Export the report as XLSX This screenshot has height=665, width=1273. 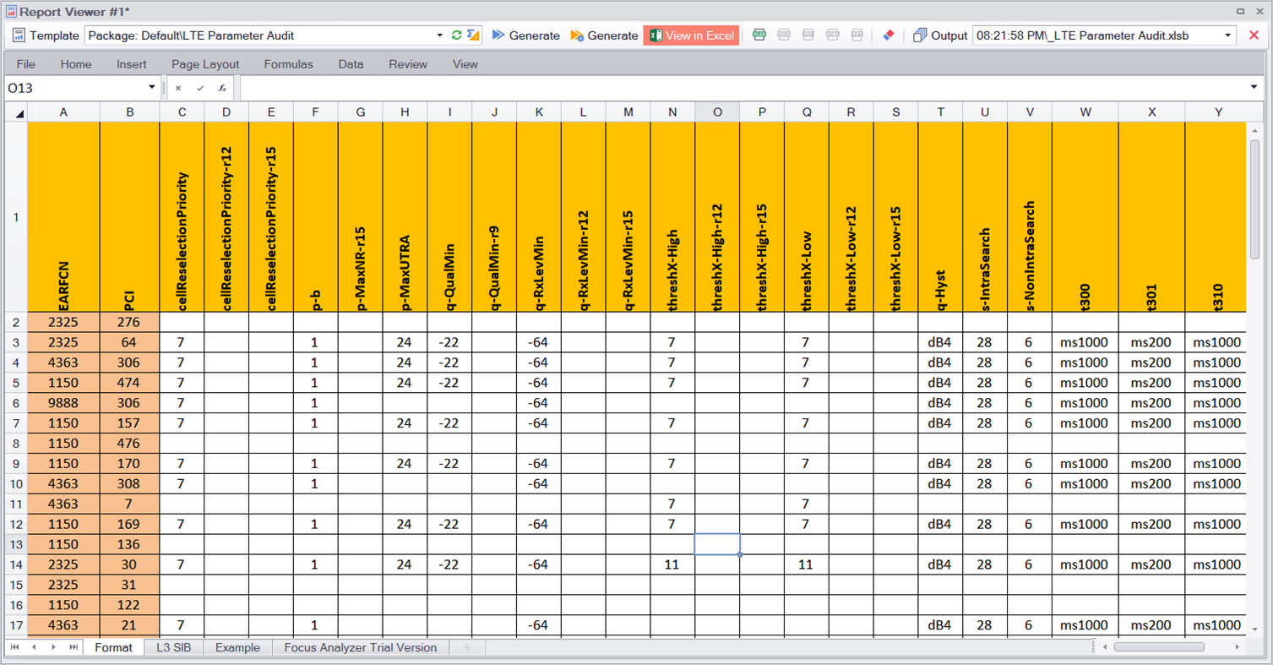(x=759, y=35)
